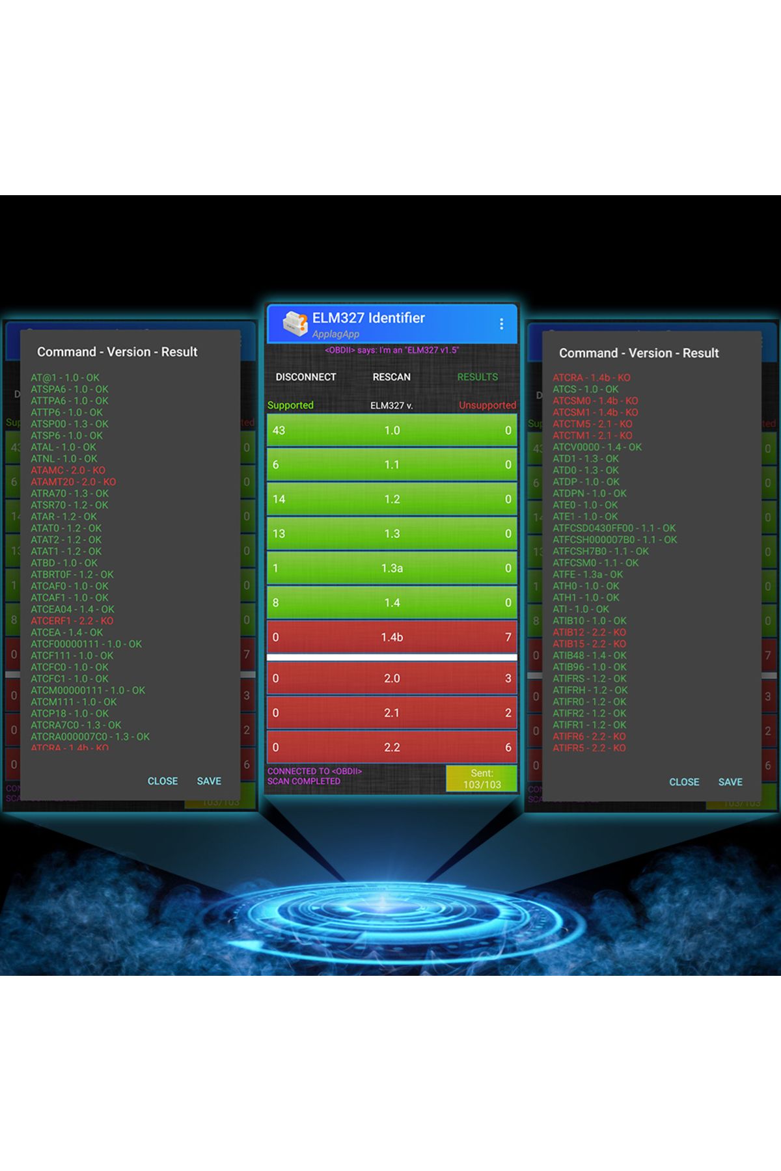Click the left dialog 'Command - Version - Result' title
Image resolution: width=781 pixels, height=1171 pixels.
coord(117,352)
